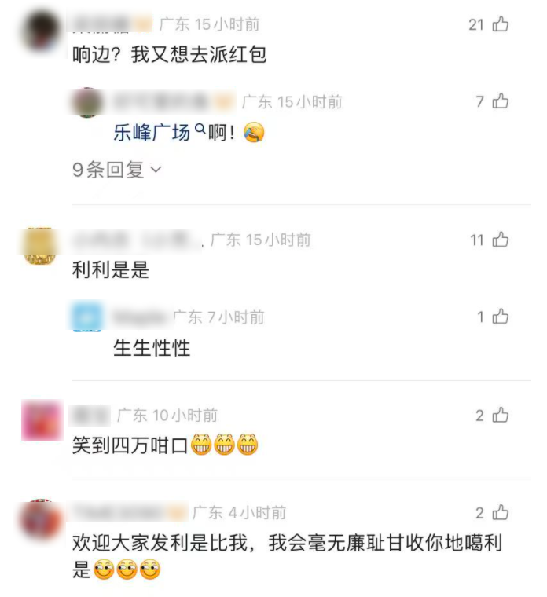Like the comment with 21 likes

click(500, 24)
